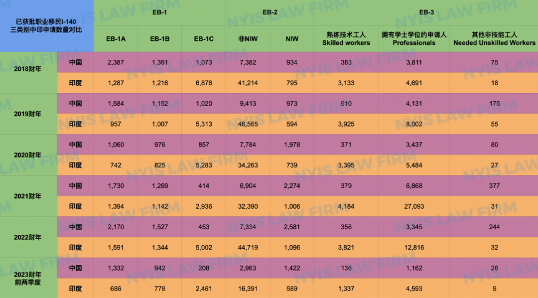Click the cell with value 27,093
538x298 pixels.
414,206
